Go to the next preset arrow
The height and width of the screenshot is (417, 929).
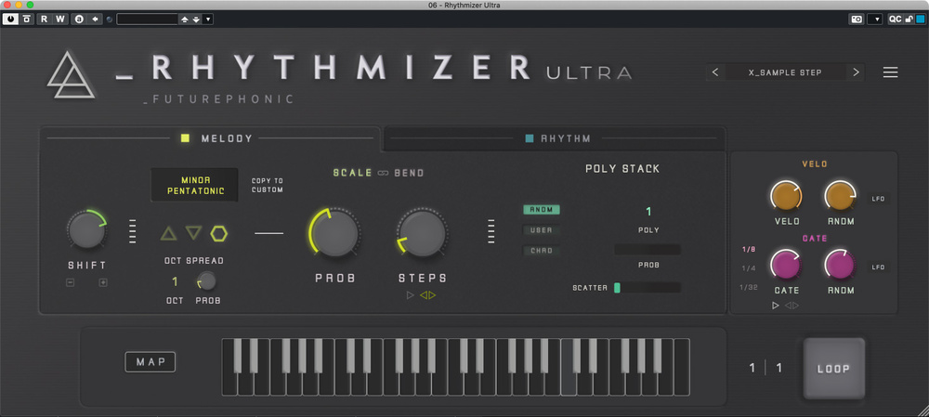(856, 72)
